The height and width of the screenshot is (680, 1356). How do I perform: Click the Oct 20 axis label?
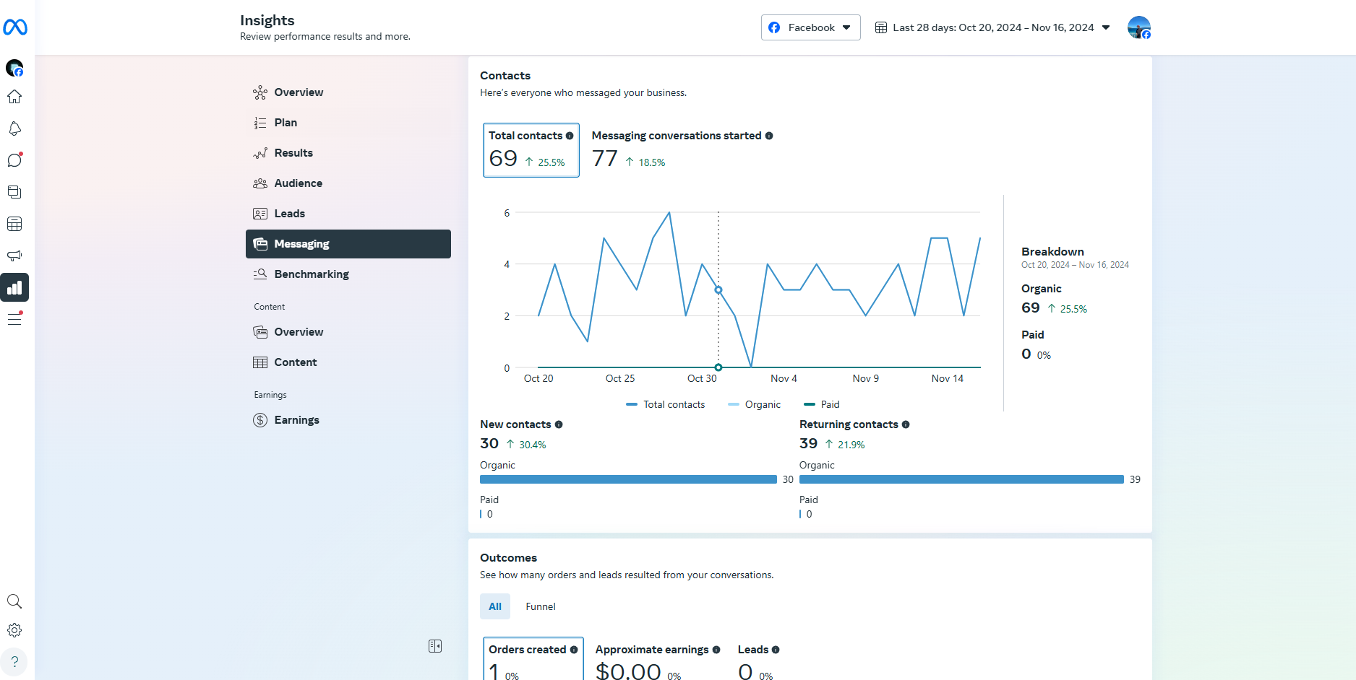538,378
